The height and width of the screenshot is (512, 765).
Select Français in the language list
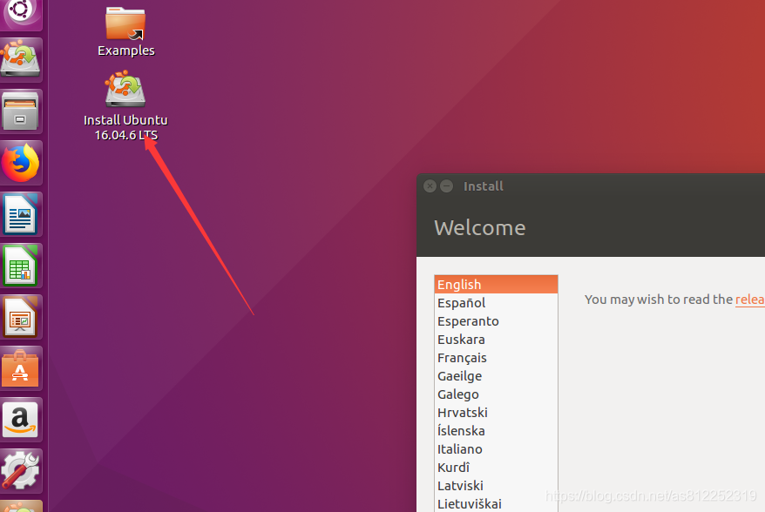point(496,357)
